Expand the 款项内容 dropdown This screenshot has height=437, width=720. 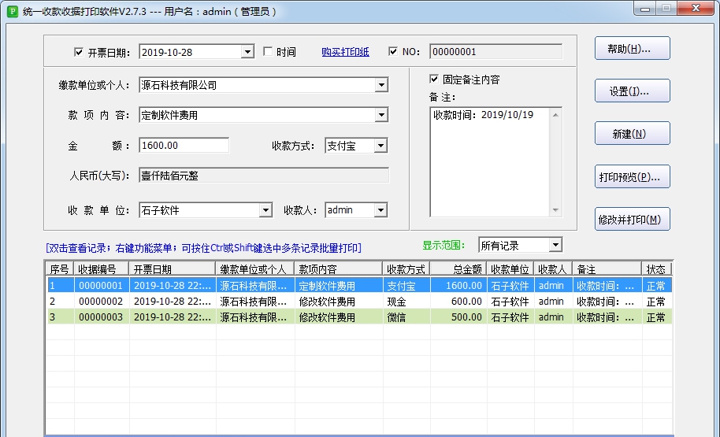click(381, 115)
